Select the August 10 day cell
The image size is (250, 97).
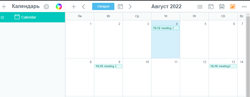tap(137, 77)
